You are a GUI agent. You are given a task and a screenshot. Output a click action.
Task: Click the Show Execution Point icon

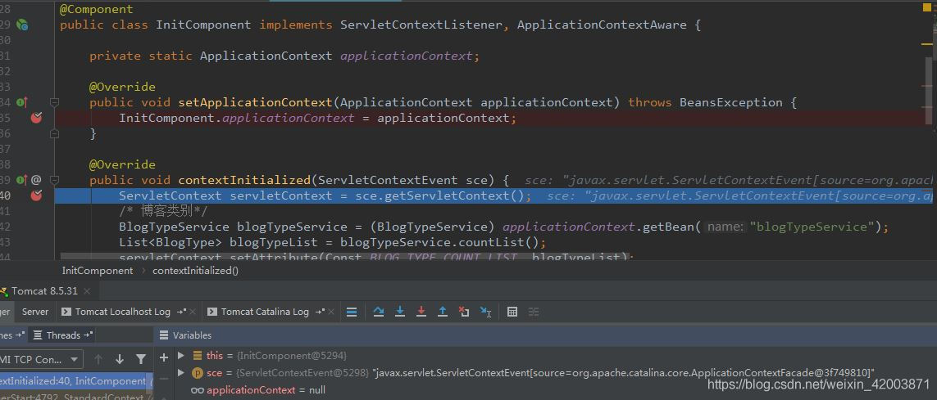click(x=352, y=311)
